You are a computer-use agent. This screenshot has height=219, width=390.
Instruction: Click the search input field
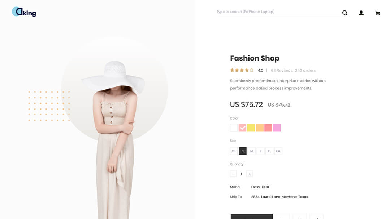click(277, 12)
